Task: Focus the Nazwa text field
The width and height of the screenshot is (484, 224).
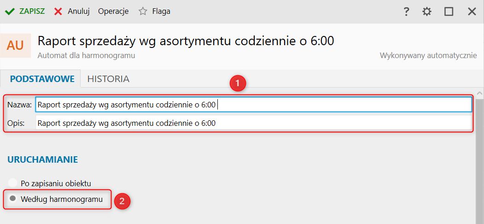Action: 253,105
